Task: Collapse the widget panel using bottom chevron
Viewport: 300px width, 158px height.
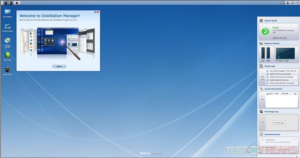Action: [x=296, y=156]
